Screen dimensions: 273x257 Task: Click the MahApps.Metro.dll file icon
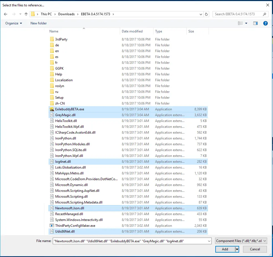click(52, 173)
